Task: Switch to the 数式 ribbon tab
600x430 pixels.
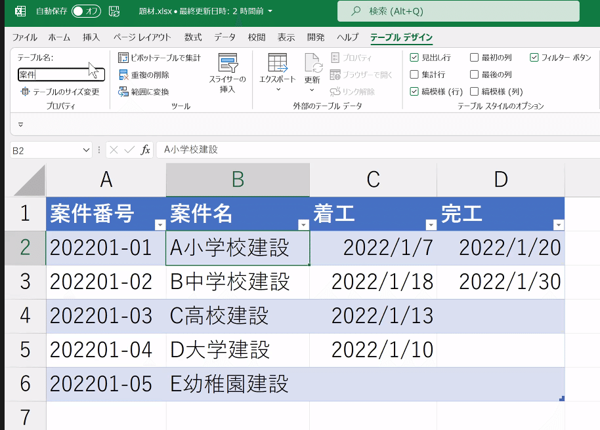Action: (x=192, y=37)
